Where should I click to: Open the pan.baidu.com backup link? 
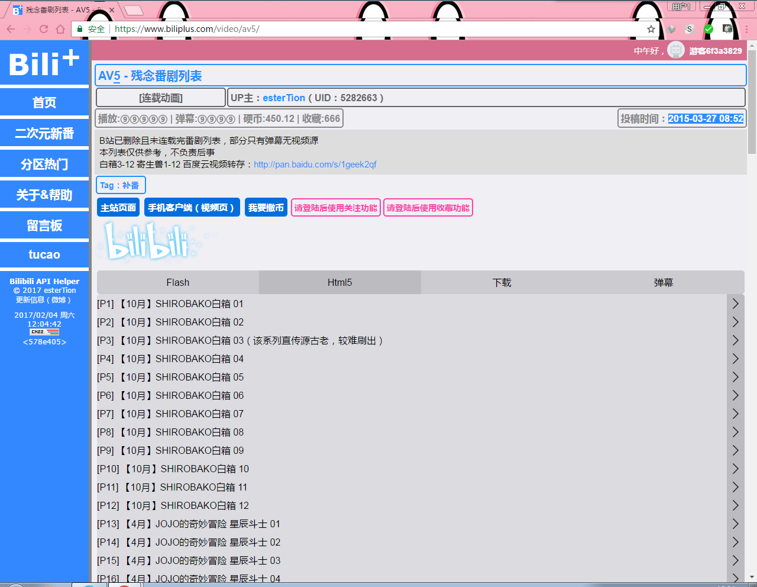315,165
